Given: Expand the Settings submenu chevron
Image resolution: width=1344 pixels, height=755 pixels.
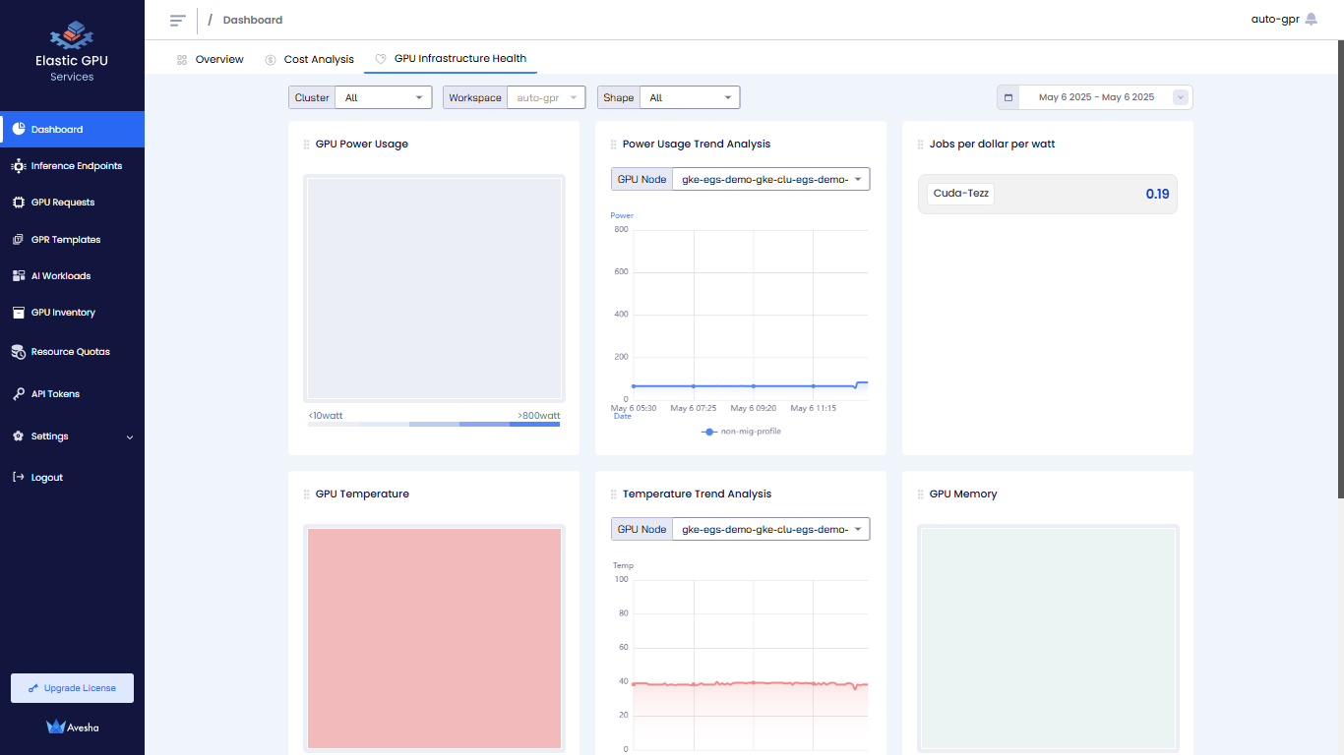Looking at the screenshot, I should pyautogui.click(x=130, y=437).
